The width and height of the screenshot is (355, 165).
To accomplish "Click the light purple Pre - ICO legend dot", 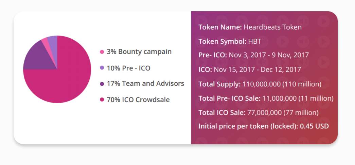I will point(102,68).
